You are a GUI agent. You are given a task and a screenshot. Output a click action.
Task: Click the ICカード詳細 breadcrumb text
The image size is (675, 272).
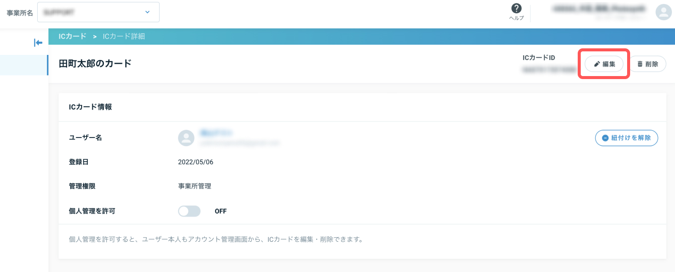pos(124,36)
